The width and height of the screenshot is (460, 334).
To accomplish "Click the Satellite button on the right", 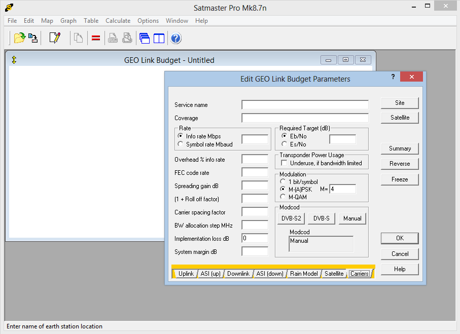I will pos(400,118).
